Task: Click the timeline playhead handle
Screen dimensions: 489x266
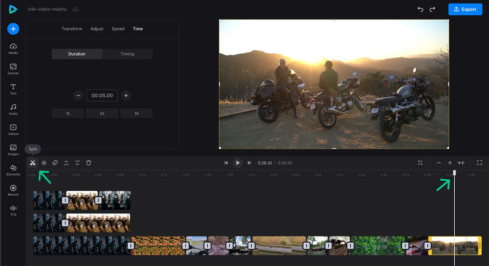Action: [x=454, y=173]
